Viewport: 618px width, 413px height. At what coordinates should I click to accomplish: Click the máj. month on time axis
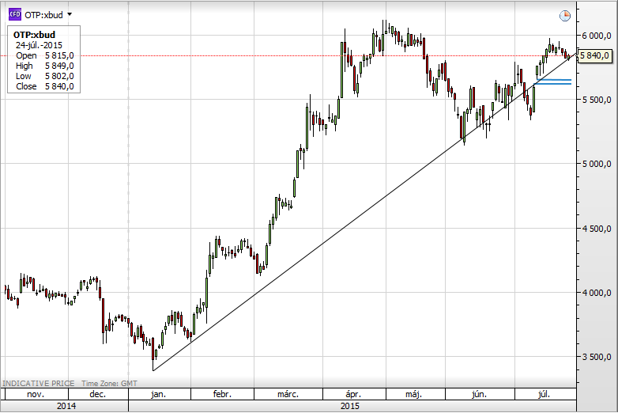point(414,394)
